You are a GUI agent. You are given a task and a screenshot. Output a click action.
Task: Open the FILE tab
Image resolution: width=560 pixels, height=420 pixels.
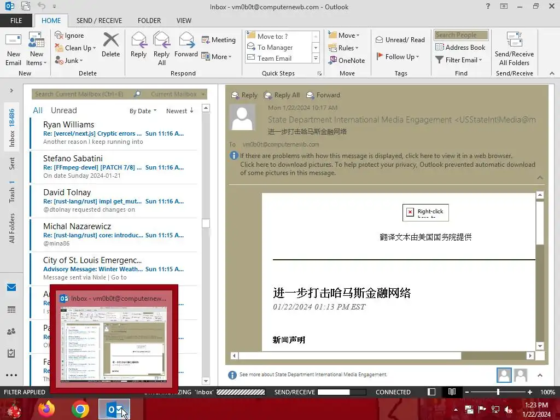16,20
